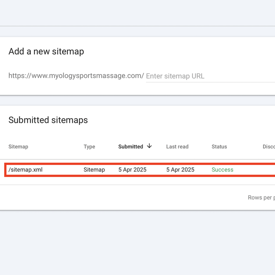This screenshot has width=275, height=275.
Task: Click the Last read date 5 Apr 2025 cell
Action: pyautogui.click(x=180, y=170)
